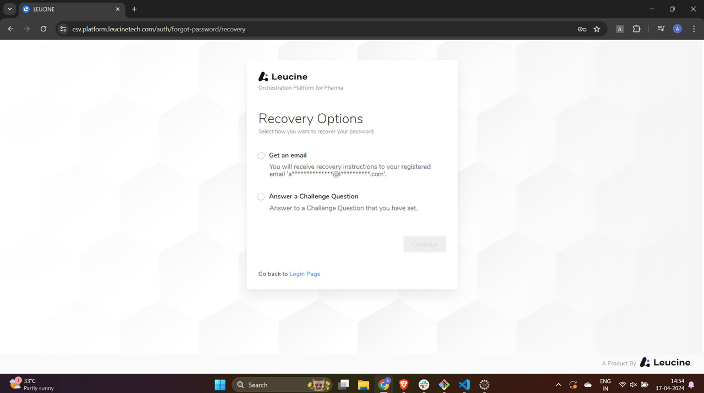Click the Leucine logo in the recovery card
Screen dimensions: 704x393
(x=283, y=77)
